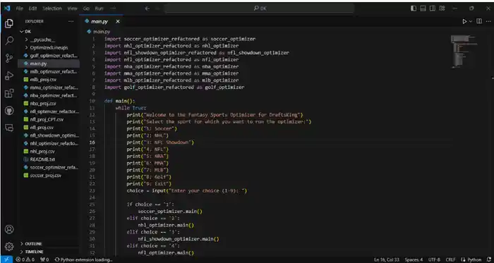Open the chat bubble icon below the GitHub icon

tap(9, 128)
